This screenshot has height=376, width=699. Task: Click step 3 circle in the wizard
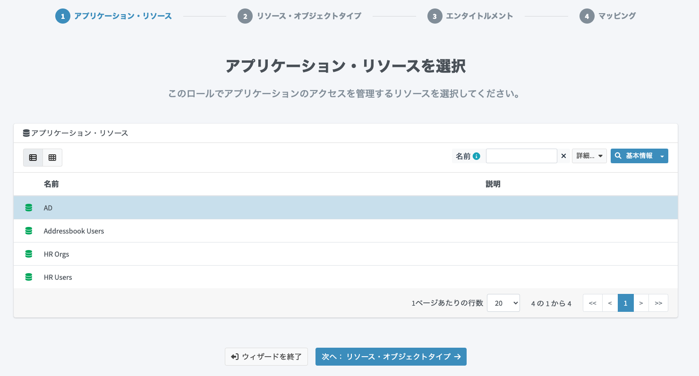click(x=435, y=16)
